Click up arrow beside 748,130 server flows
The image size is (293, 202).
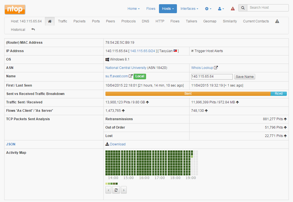point(206,110)
